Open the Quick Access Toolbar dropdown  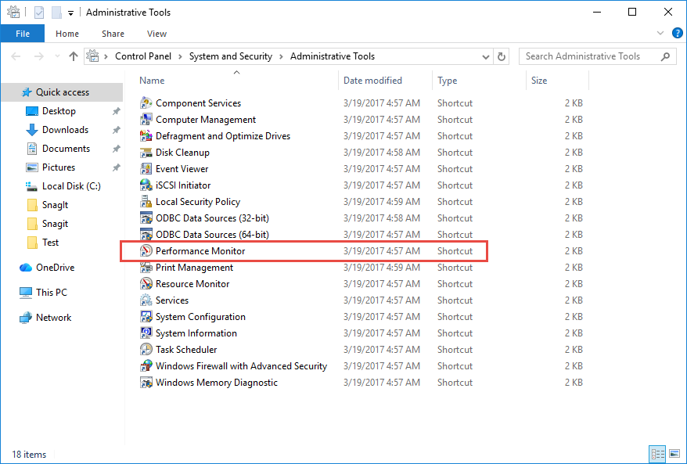(x=70, y=12)
